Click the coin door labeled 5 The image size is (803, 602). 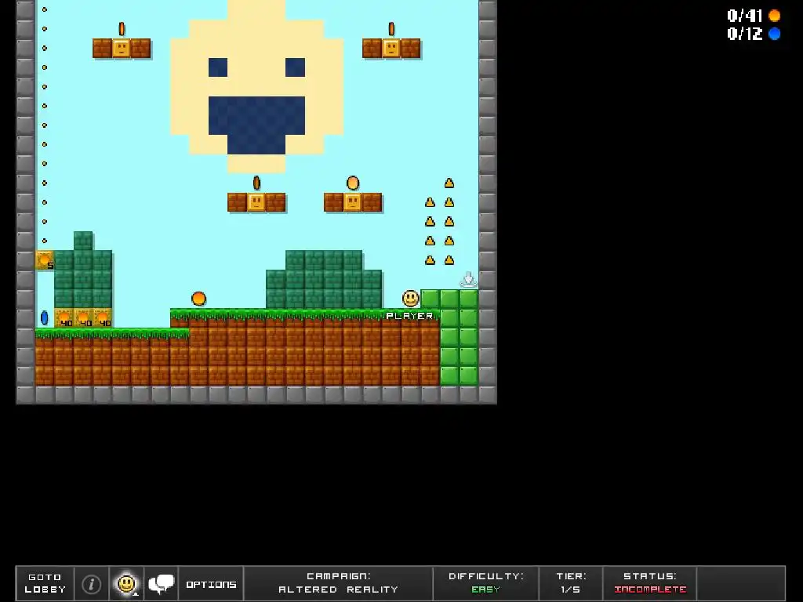tap(45, 260)
